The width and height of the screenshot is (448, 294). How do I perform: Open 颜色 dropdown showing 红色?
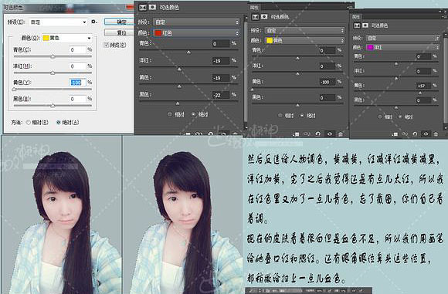(x=196, y=33)
